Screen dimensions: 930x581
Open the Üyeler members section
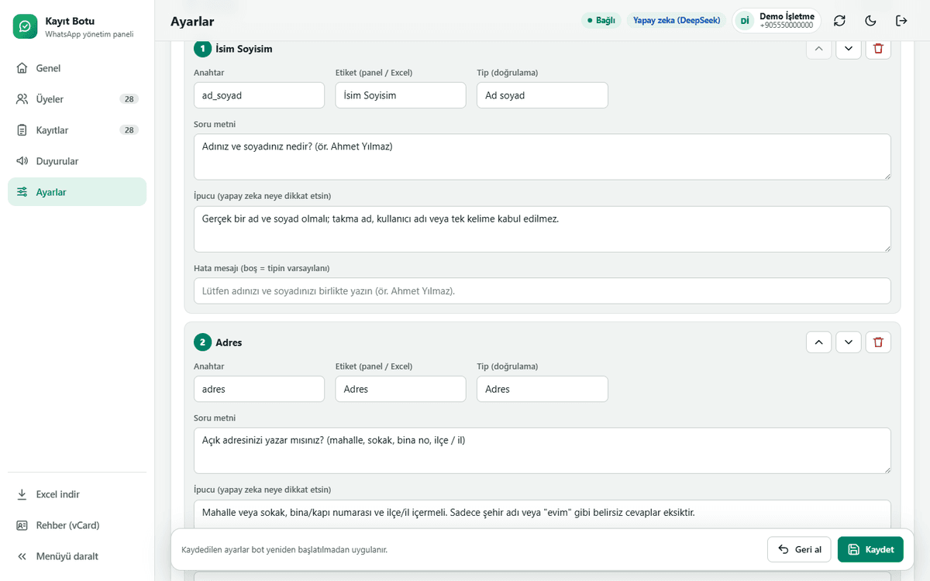click(x=77, y=99)
